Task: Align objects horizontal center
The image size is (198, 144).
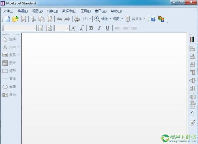Action: click(192, 56)
